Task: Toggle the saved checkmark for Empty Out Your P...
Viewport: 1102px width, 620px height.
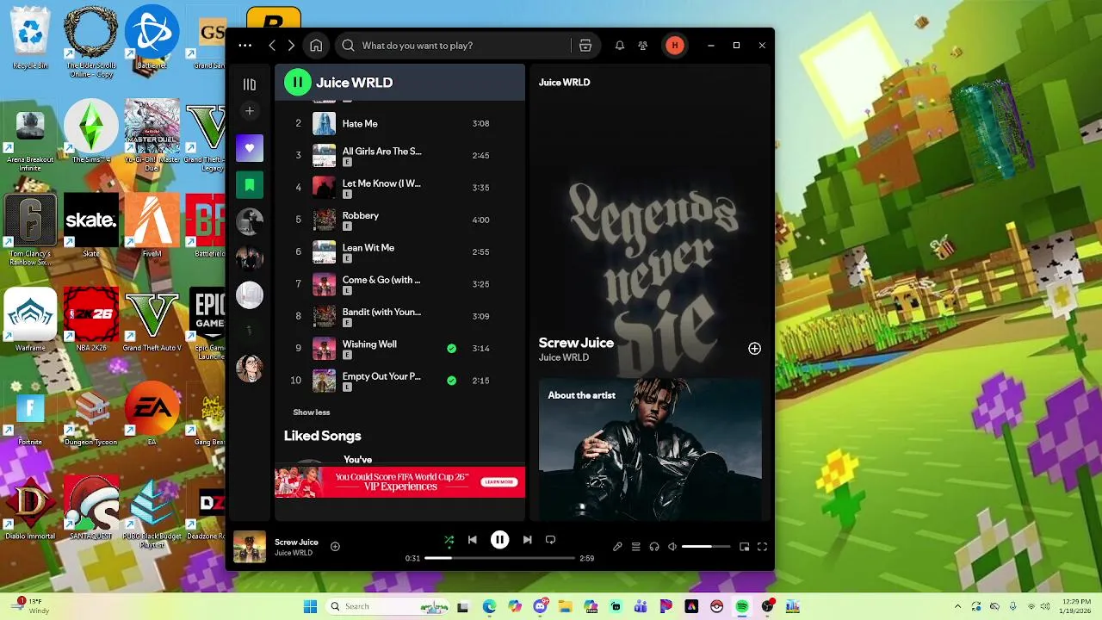Action: coord(451,381)
